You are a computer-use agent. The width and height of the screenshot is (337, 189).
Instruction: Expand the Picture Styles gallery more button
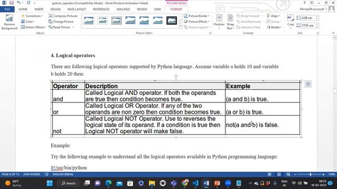(x=181, y=27)
